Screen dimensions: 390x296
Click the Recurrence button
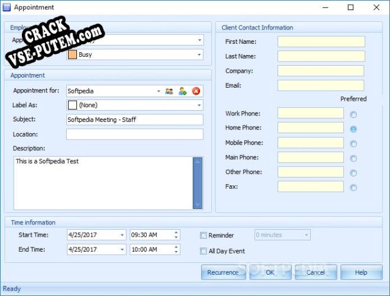(223, 272)
